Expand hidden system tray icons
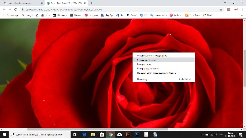 pos(202,134)
